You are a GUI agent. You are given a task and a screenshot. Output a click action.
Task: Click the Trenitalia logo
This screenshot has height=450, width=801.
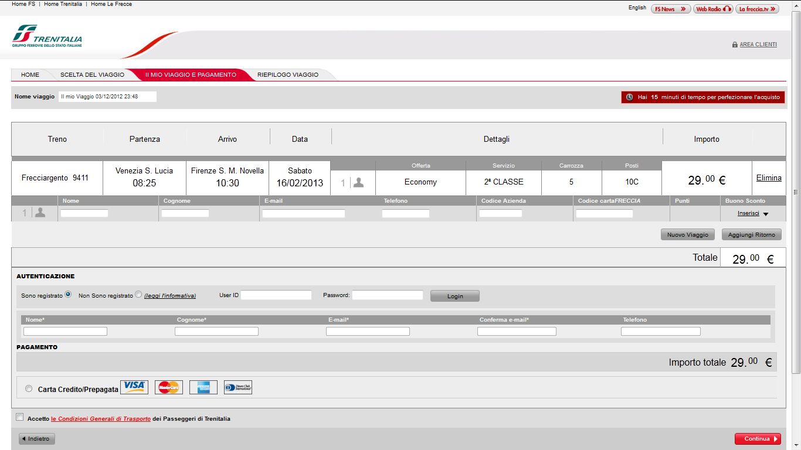[47, 36]
